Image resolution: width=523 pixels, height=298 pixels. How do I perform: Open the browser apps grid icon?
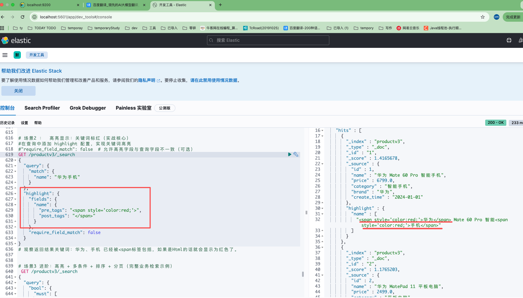click(2, 28)
